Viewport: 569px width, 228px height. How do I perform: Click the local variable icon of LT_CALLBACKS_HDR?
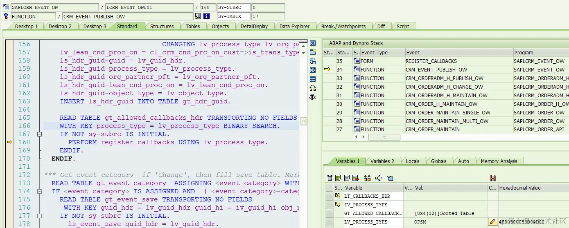(x=338, y=196)
